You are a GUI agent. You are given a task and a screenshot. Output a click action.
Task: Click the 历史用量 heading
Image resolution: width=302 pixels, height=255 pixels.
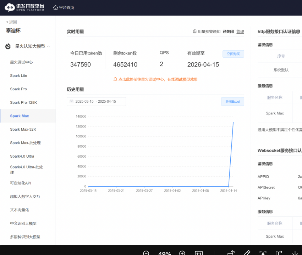[75, 89]
